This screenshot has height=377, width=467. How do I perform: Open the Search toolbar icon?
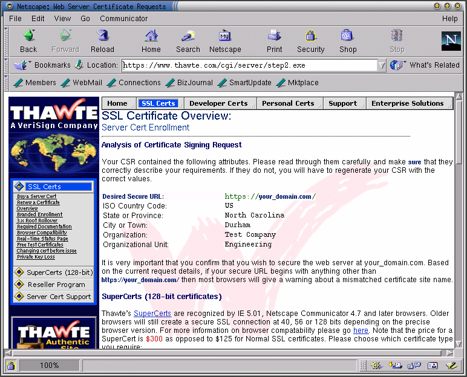pos(188,40)
